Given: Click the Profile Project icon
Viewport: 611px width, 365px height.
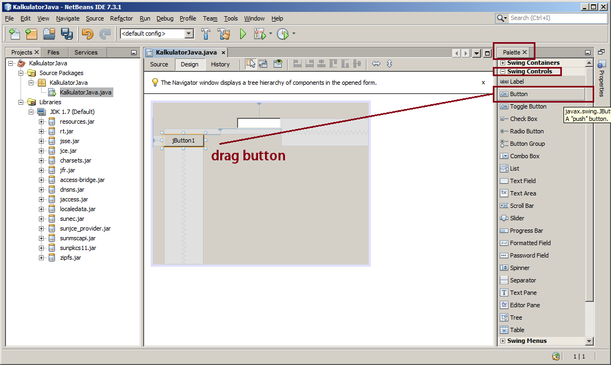Looking at the screenshot, I should click(x=282, y=34).
